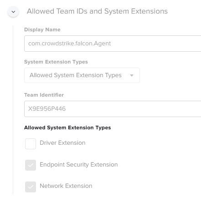Image resolution: width=201 pixels, height=206 pixels.
Task: Toggle the Network Extension checkbox
Action: [31, 187]
